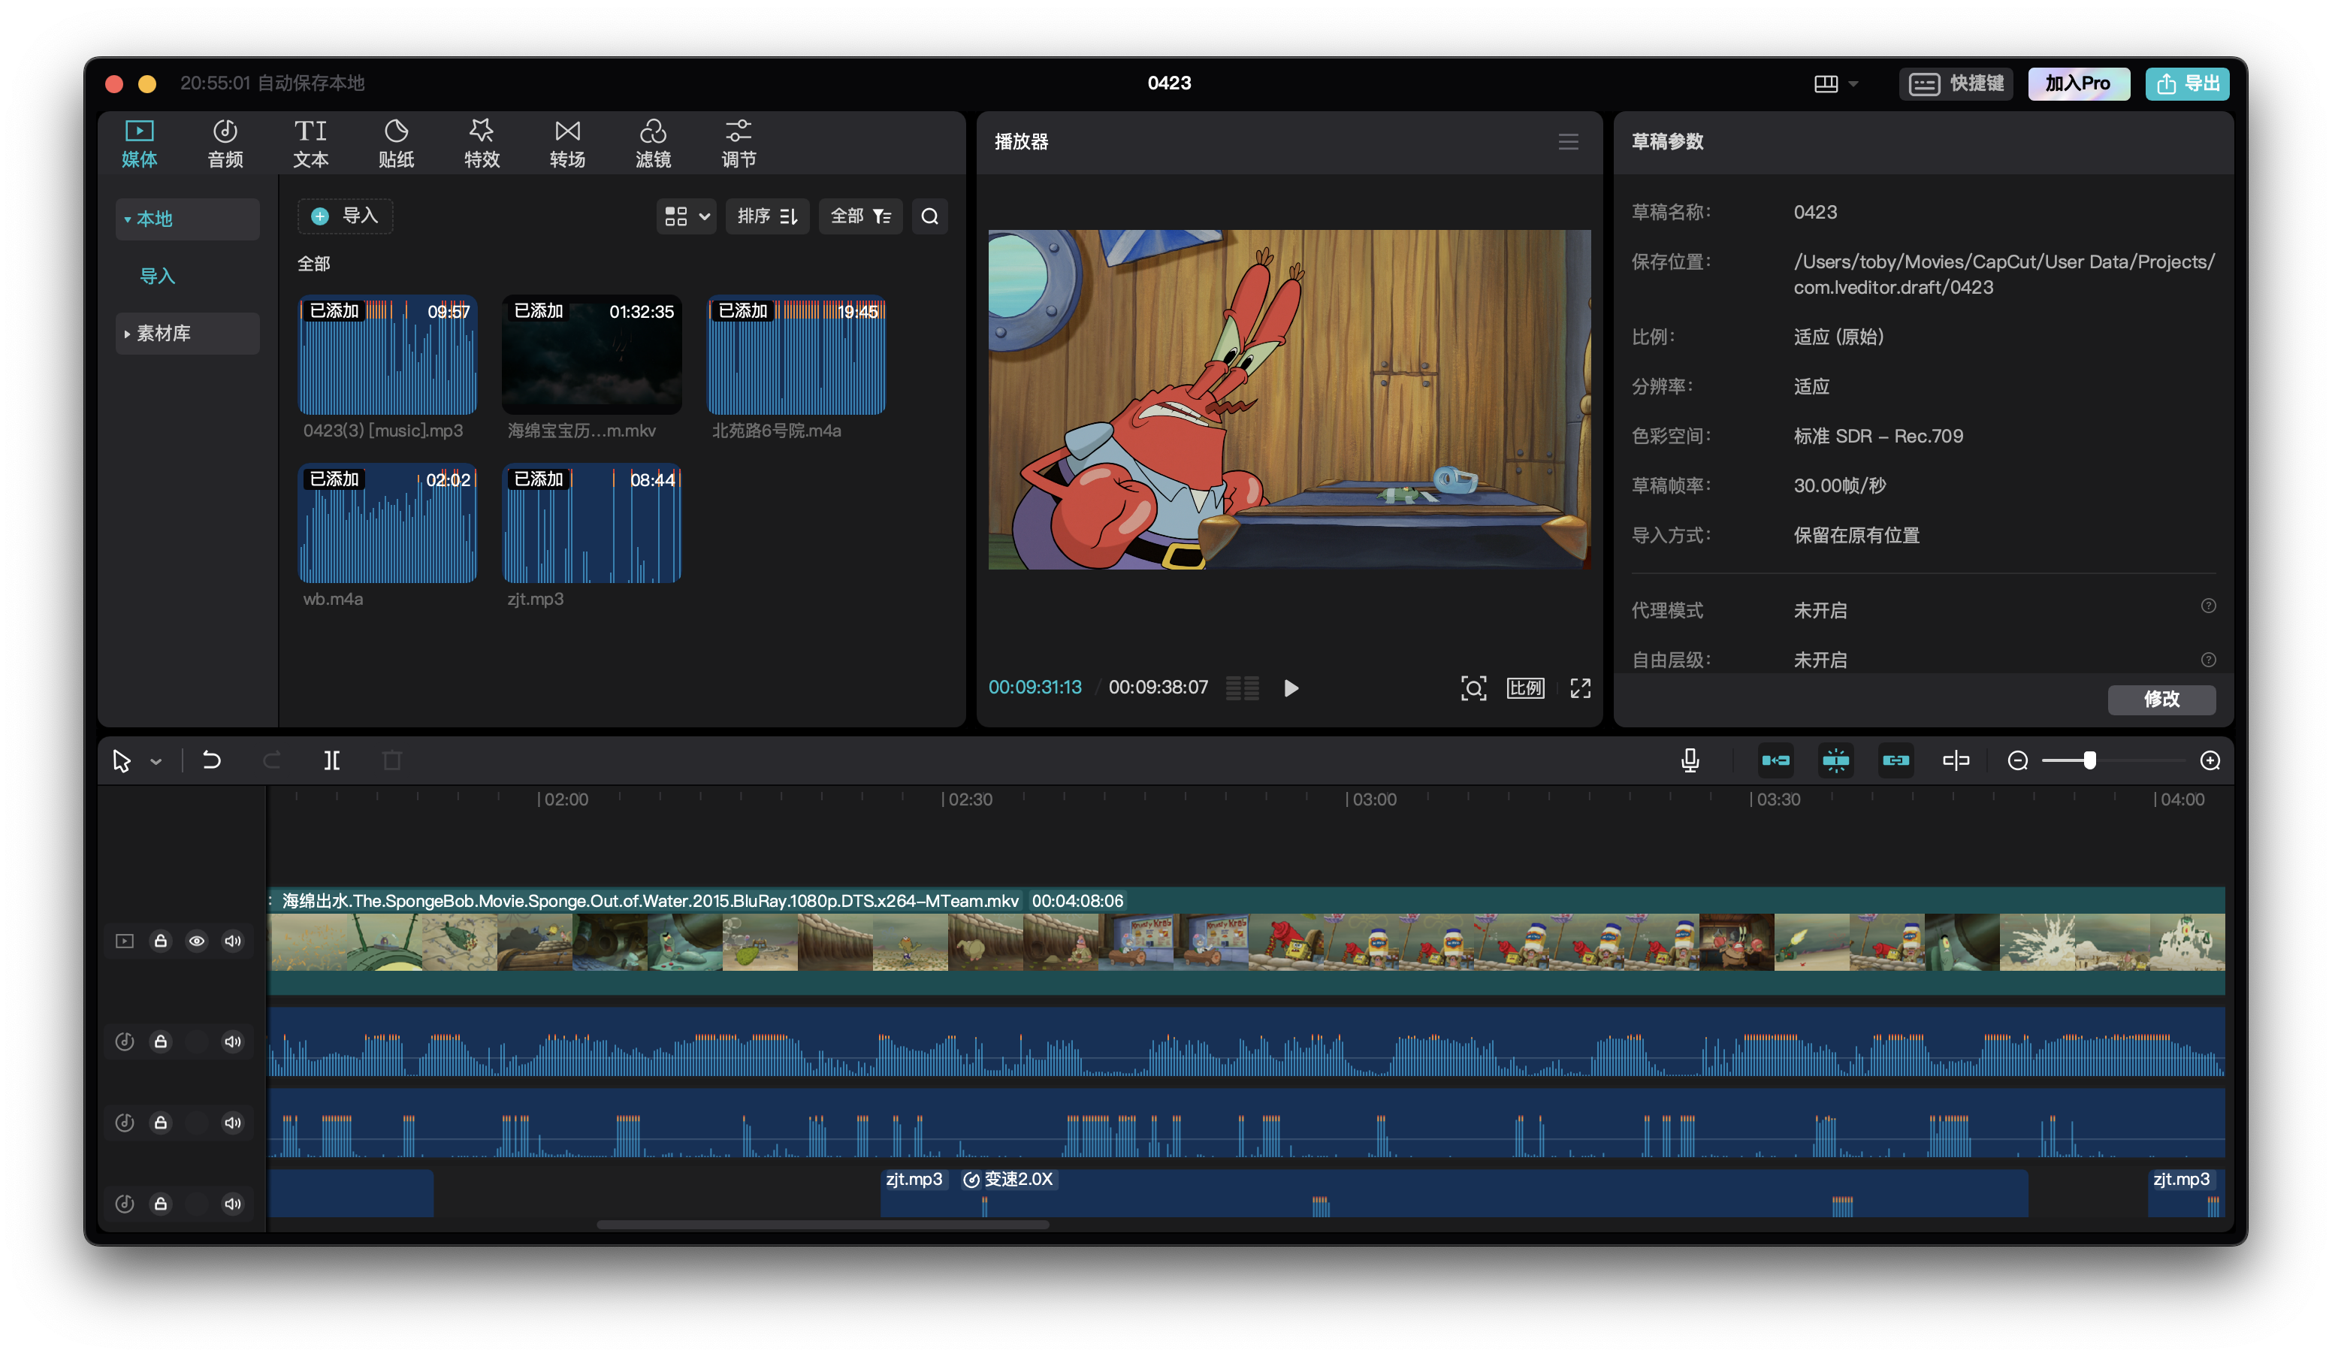
Task: Toggle clip linkage on timeline
Action: (x=1896, y=761)
